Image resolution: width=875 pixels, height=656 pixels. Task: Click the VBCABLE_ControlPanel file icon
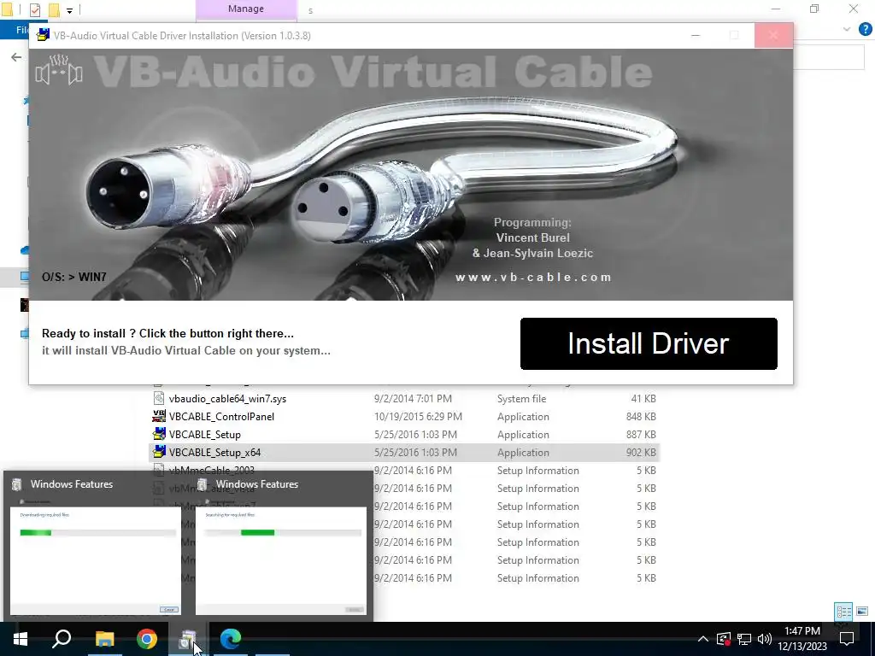click(159, 416)
